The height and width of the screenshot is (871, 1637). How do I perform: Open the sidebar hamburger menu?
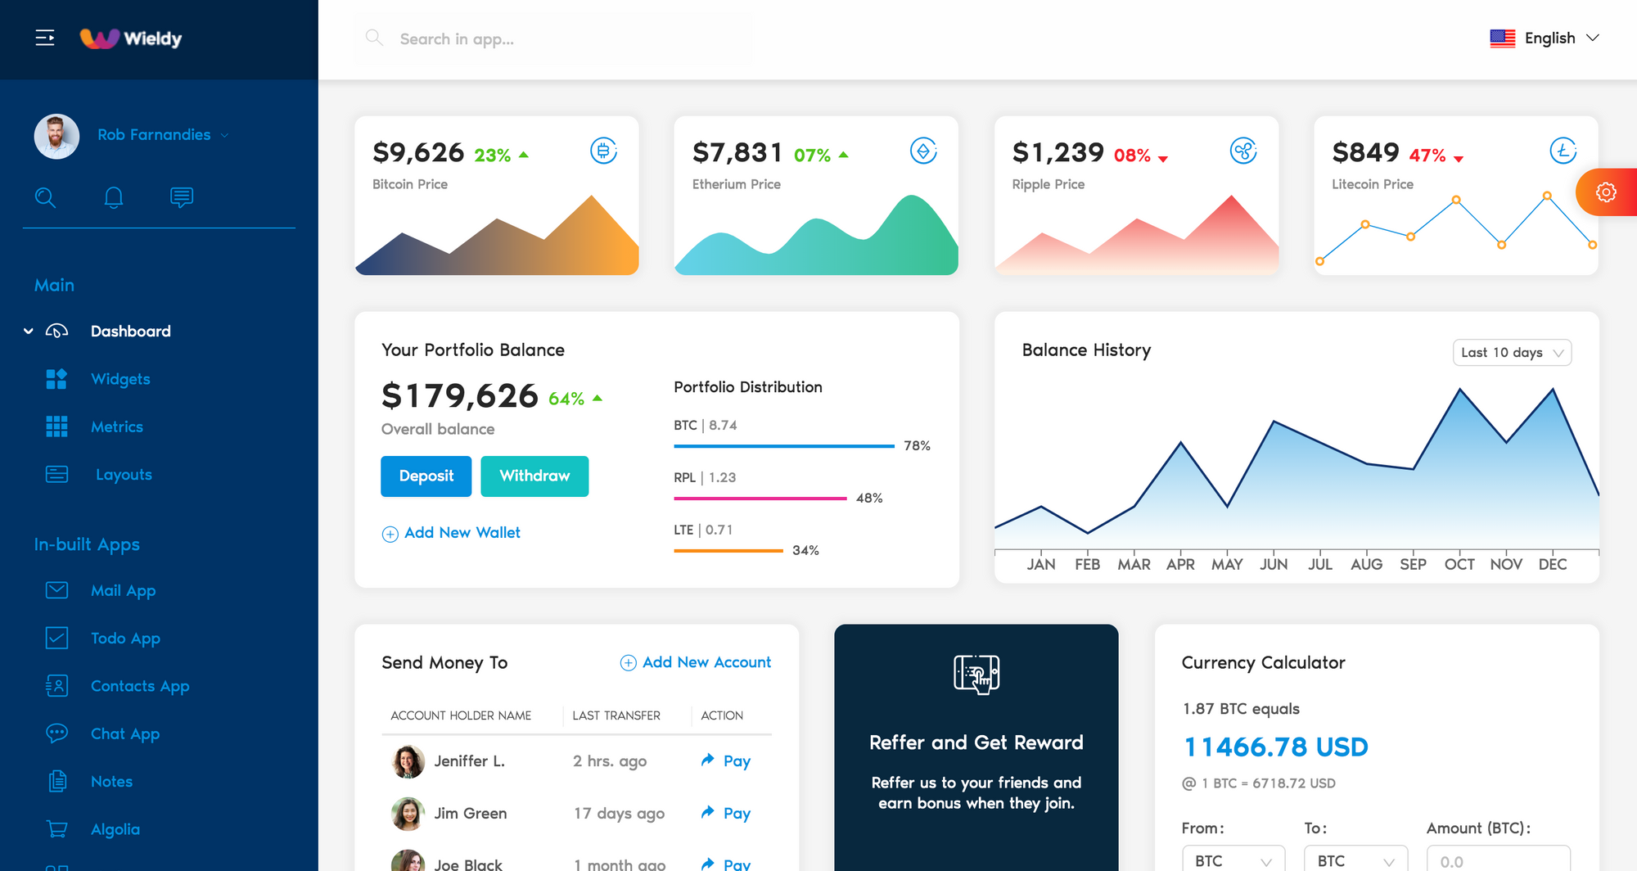44,37
